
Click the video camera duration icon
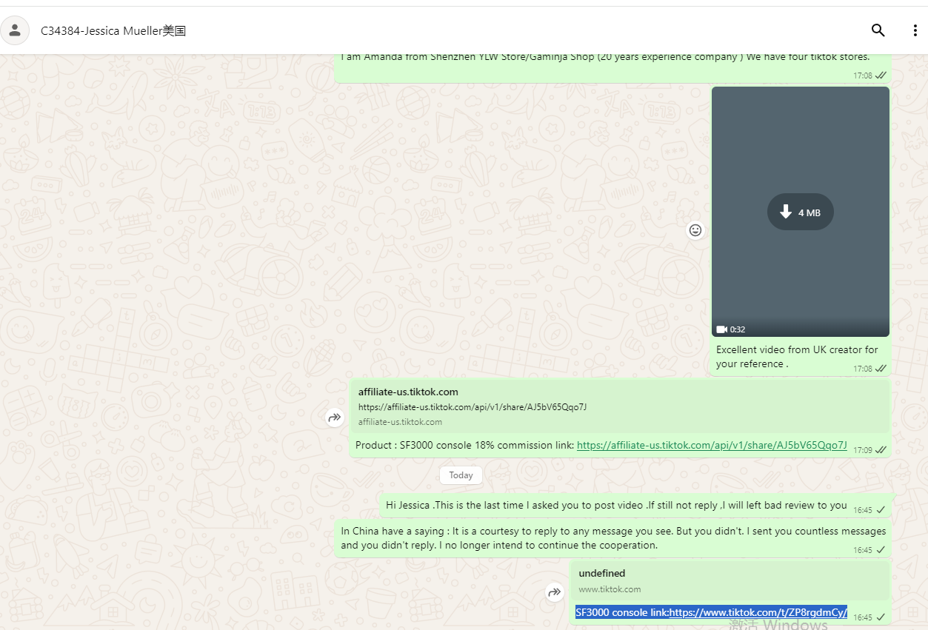pyautogui.click(x=721, y=329)
